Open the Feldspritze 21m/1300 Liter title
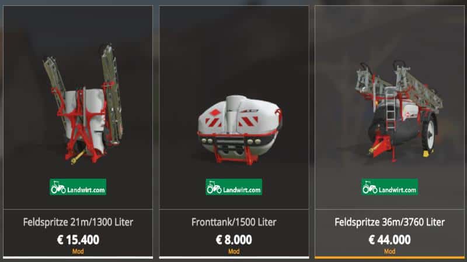This screenshot has height=262, width=467. pyautogui.click(x=78, y=222)
